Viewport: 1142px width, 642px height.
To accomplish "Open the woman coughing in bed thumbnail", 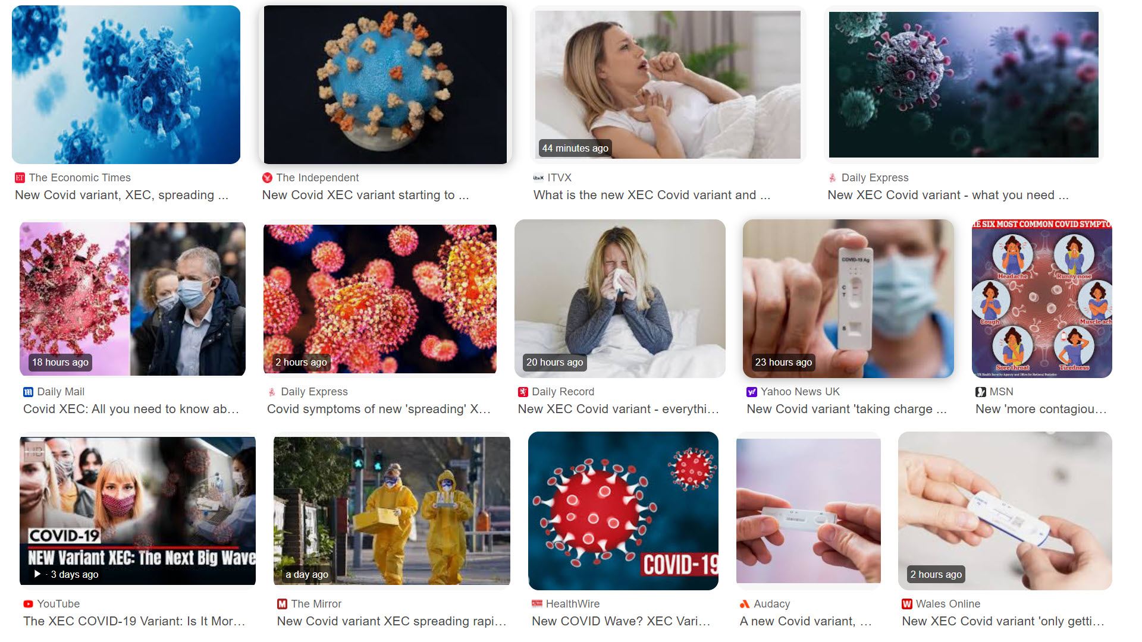I will pyautogui.click(x=668, y=84).
